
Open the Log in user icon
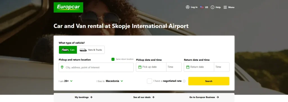pos(188,7)
